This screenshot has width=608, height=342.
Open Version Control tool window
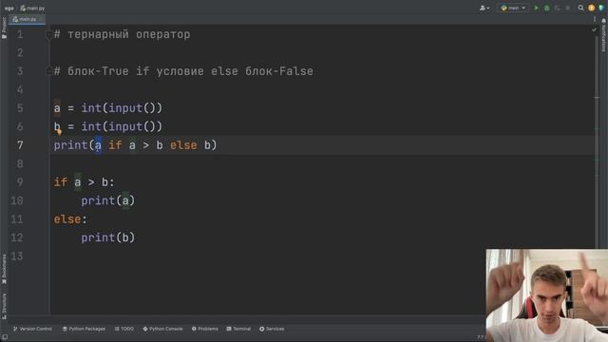tap(32, 329)
